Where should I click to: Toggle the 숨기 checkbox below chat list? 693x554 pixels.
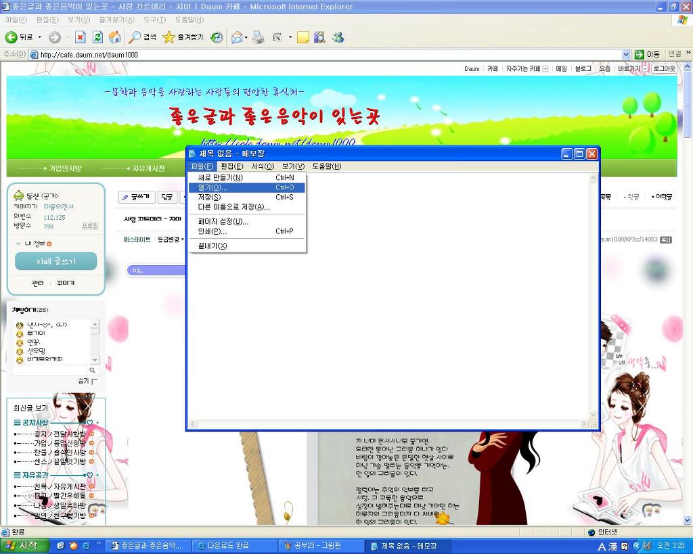pyautogui.click(x=94, y=382)
